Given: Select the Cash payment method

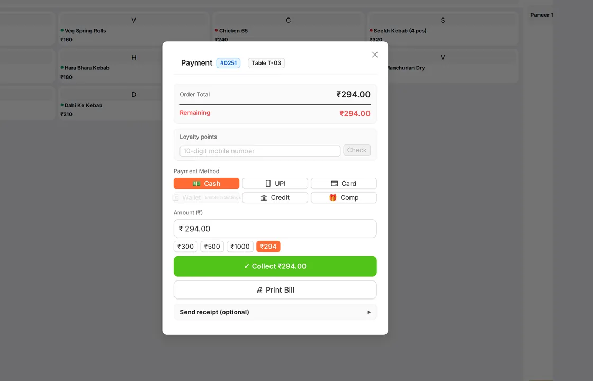Looking at the screenshot, I should (x=206, y=183).
